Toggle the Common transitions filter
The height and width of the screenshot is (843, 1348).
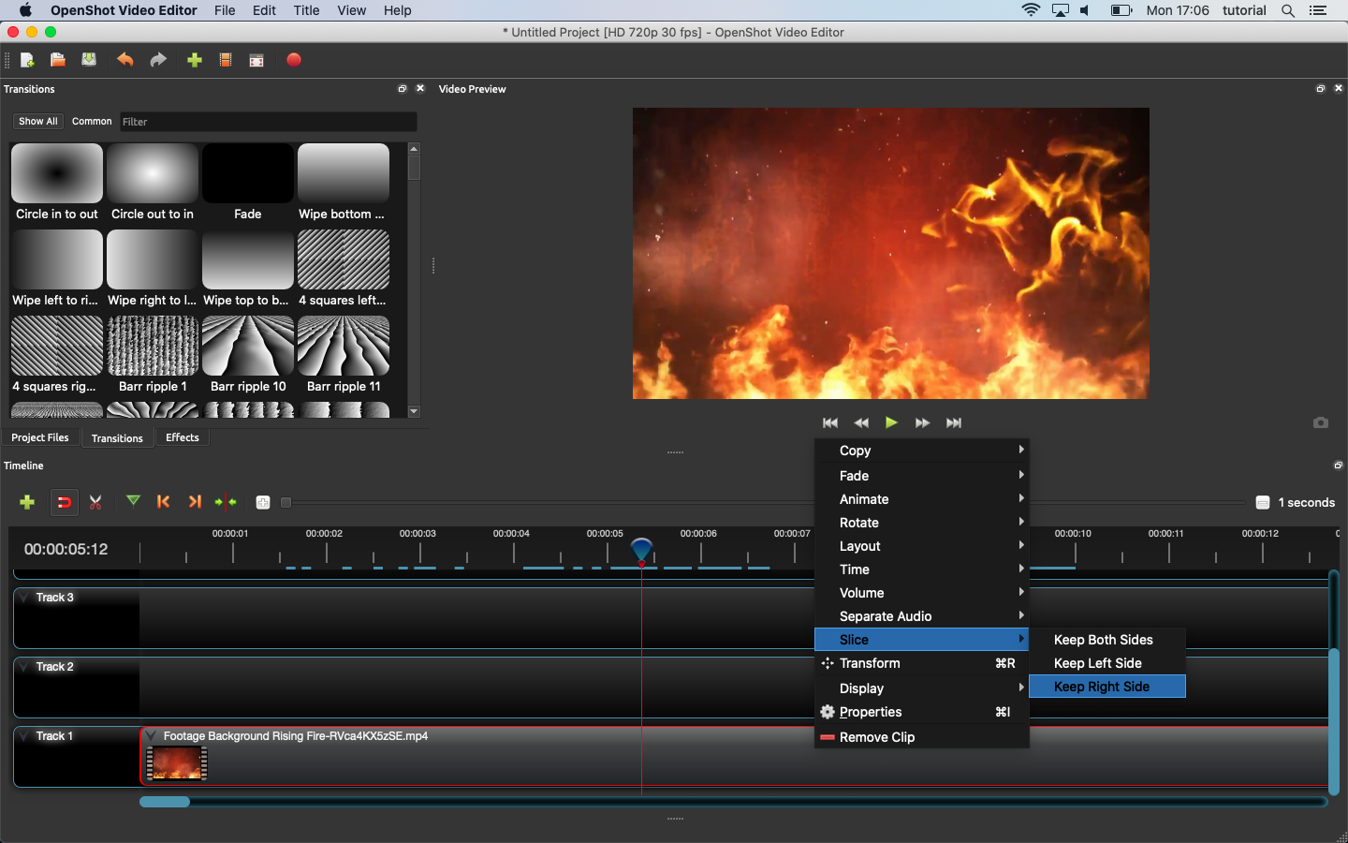pos(92,122)
